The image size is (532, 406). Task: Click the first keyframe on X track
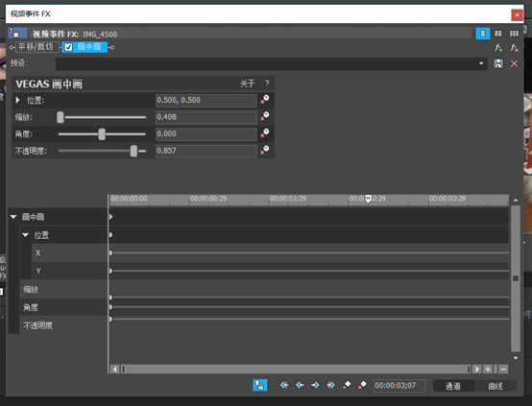tap(110, 253)
